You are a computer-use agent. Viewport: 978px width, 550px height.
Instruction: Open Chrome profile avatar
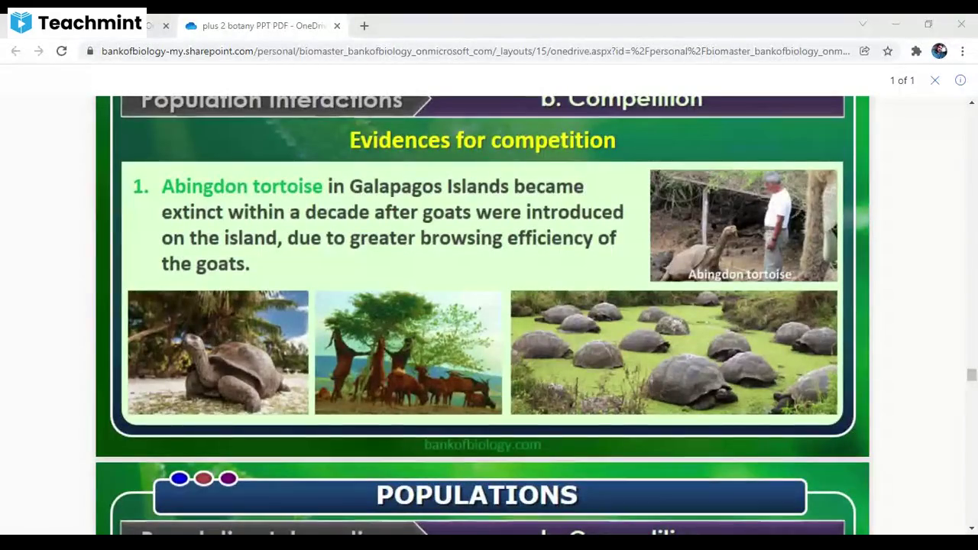coord(939,51)
